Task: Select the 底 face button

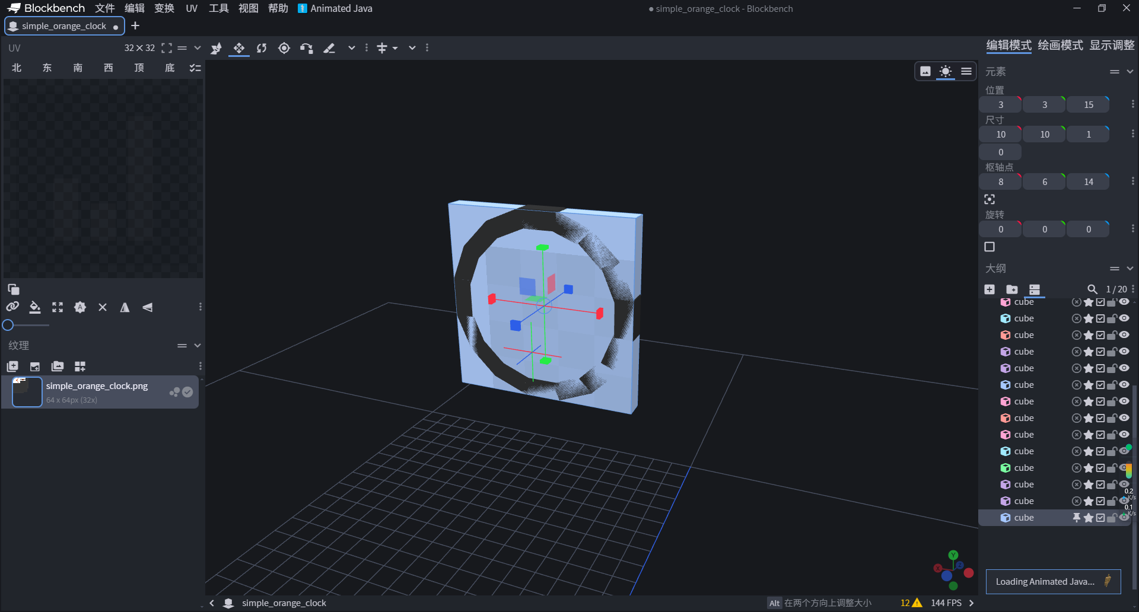Action: click(x=170, y=68)
